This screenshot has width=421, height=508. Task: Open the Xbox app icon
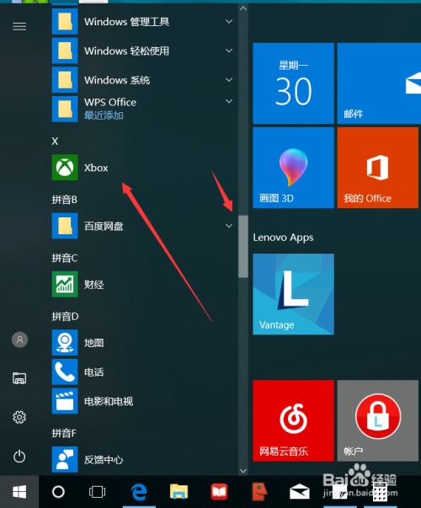tap(65, 167)
